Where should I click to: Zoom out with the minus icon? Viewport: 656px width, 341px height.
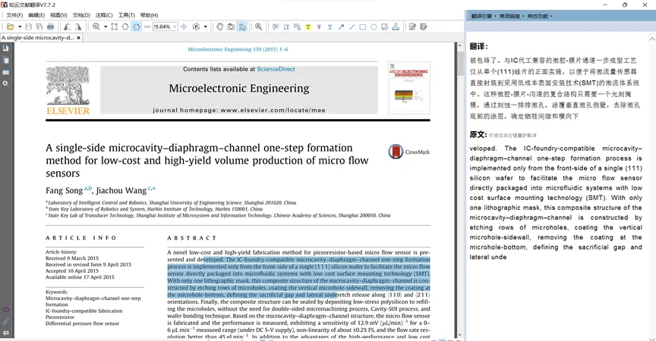point(147,27)
